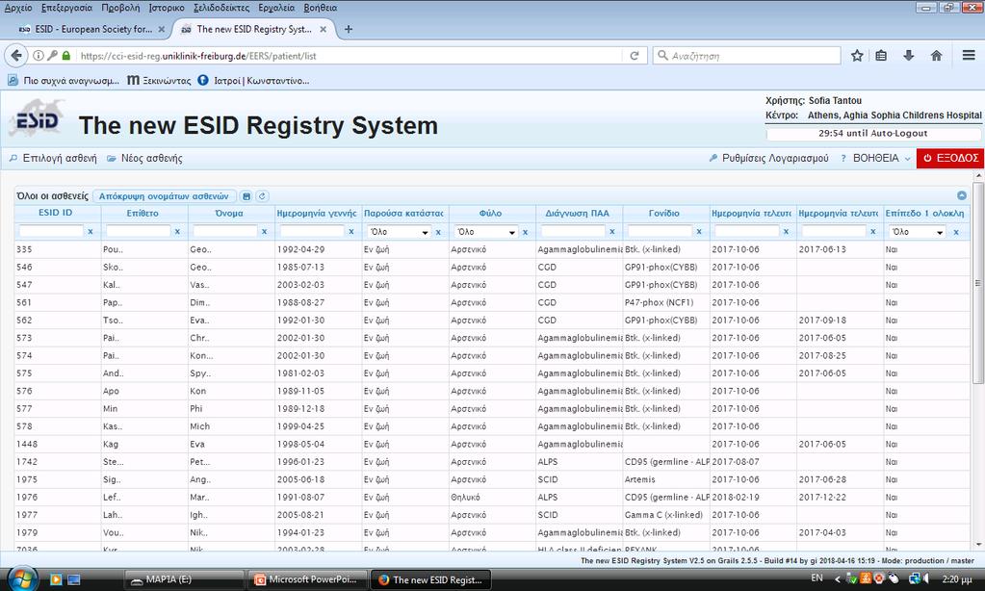
Task: Switch to Microsoft PowerPoint taskbar item
Action: [306, 579]
